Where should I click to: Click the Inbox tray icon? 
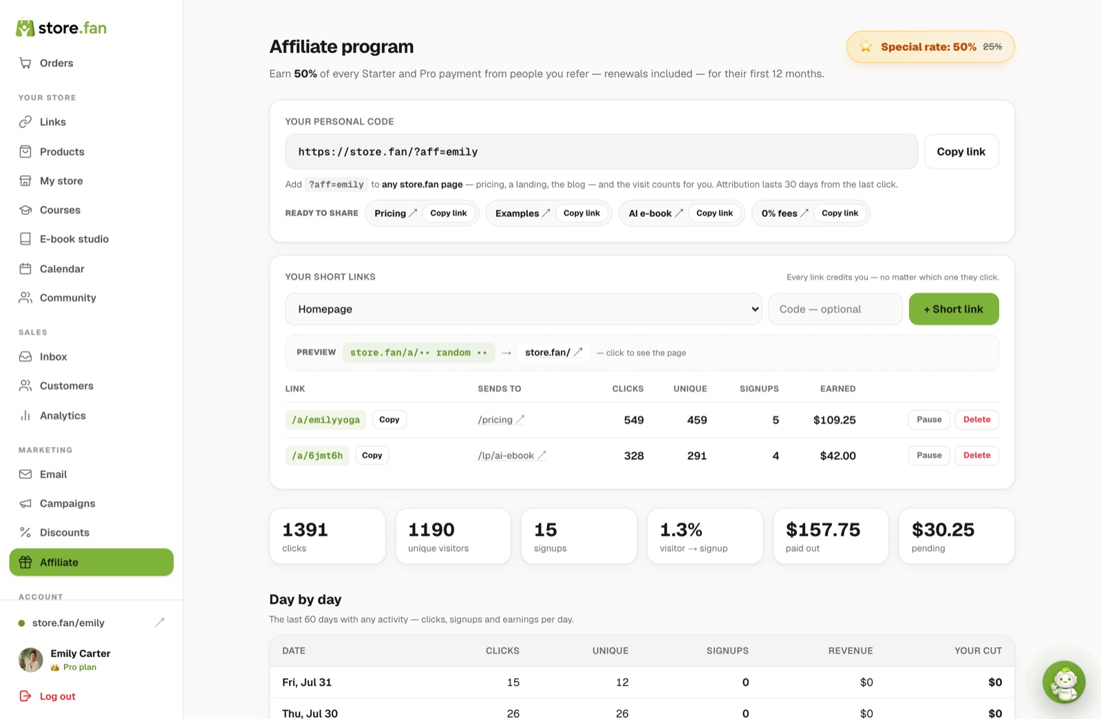pos(25,357)
